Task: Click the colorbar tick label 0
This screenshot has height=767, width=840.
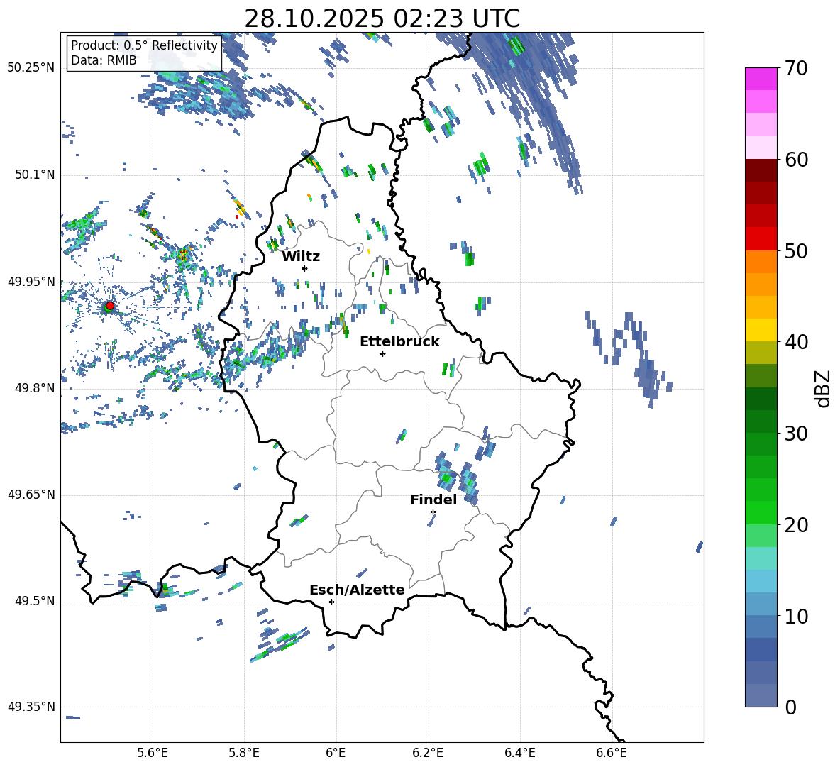Action: click(790, 707)
